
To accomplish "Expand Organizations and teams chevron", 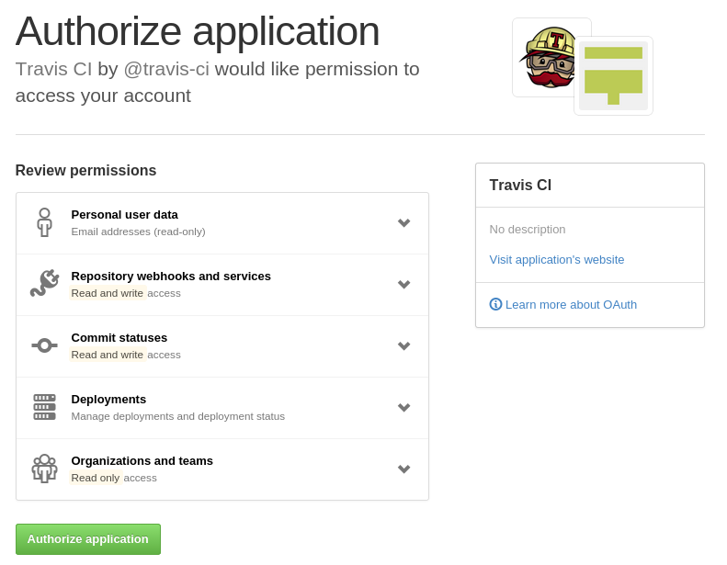I will pos(403,469).
